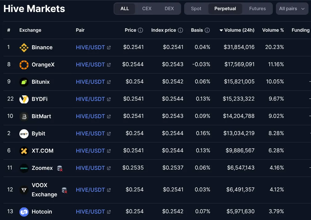Sort by the Exchange column header
311x220 pixels.
30,30
